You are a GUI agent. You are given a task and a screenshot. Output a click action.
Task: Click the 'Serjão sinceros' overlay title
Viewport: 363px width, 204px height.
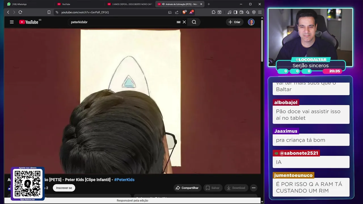(311, 65)
